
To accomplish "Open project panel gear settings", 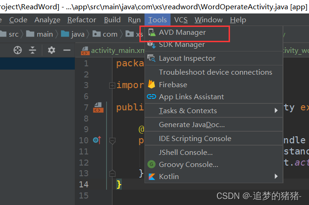I will pos(52,50).
